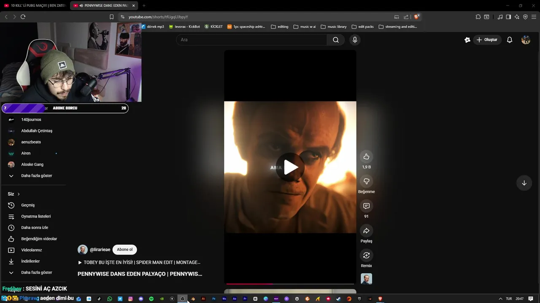Click the dislike Beğenme thumbs-down icon
This screenshot has width=540, height=303.
[366, 181]
